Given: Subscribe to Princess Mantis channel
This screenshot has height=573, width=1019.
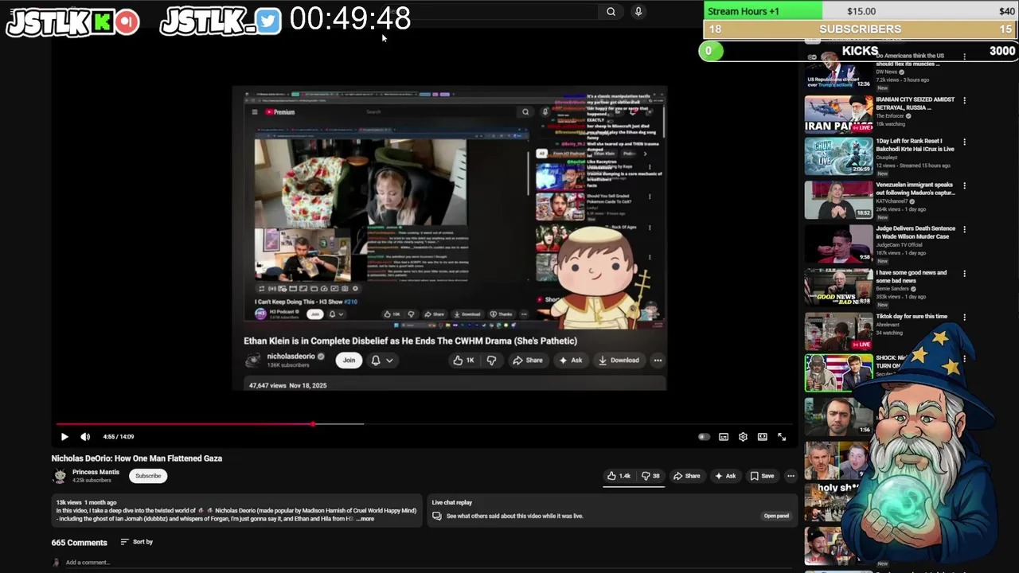Looking at the screenshot, I should 148,476.
